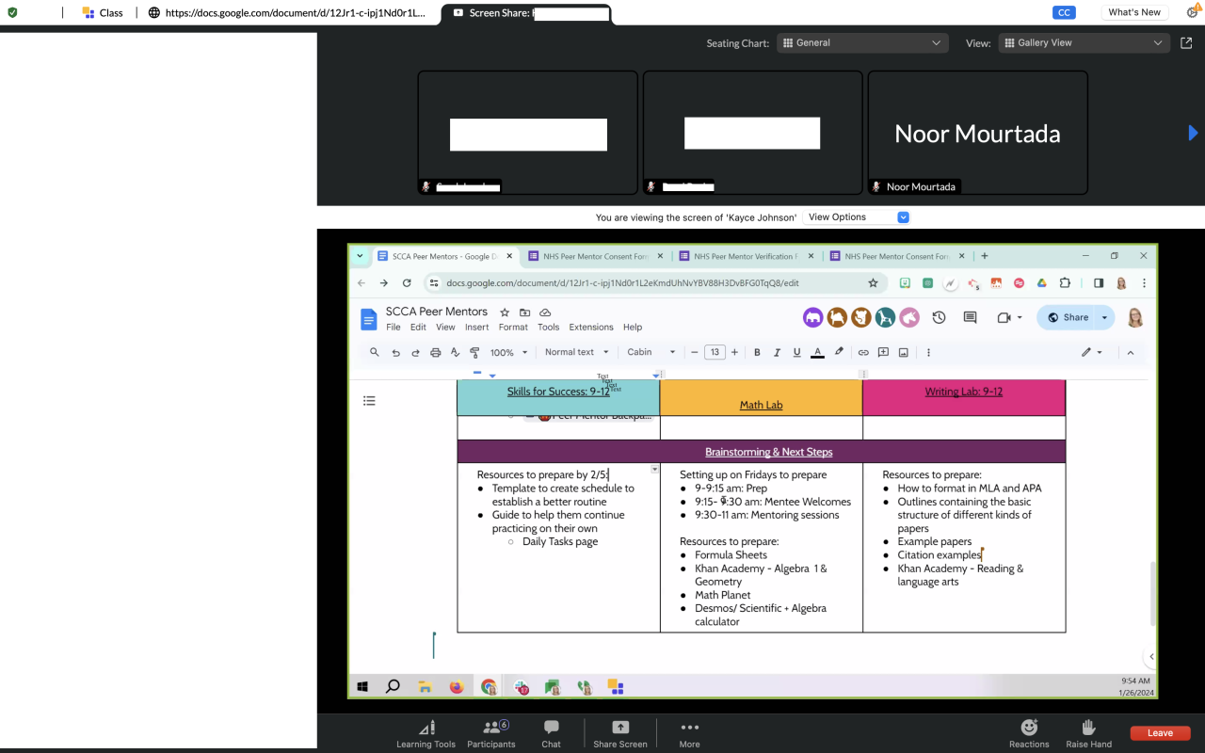Open the Participants list
The width and height of the screenshot is (1205, 753).
491,732
